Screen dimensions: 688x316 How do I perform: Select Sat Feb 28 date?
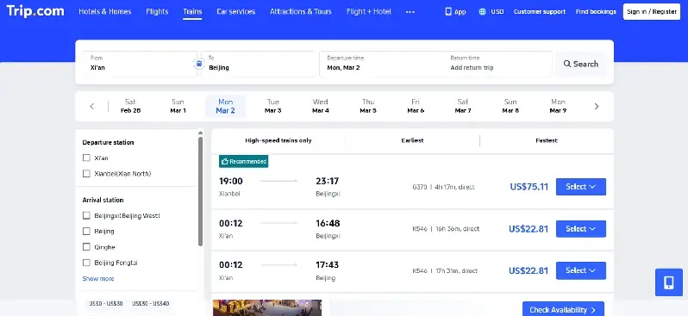[130, 106]
